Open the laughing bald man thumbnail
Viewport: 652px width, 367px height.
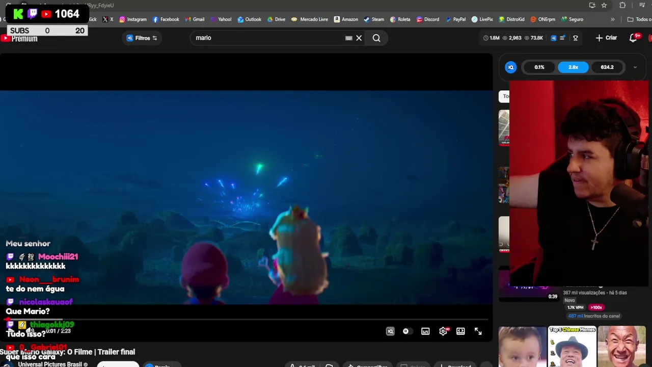(x=621, y=347)
